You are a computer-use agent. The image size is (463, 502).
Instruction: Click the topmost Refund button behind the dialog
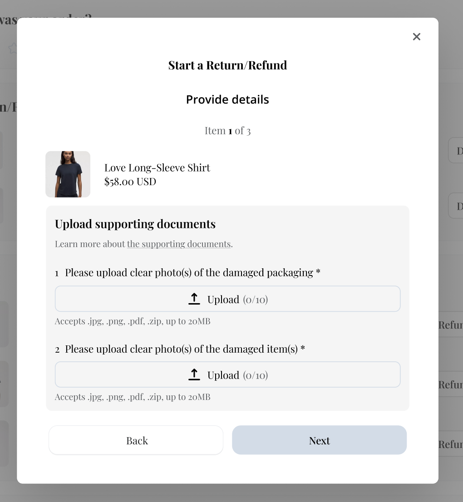point(450,325)
